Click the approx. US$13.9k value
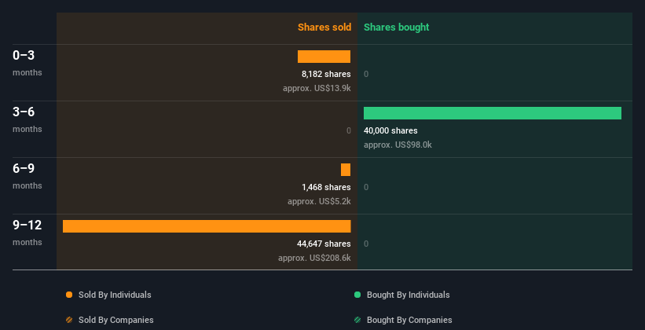 (x=317, y=89)
